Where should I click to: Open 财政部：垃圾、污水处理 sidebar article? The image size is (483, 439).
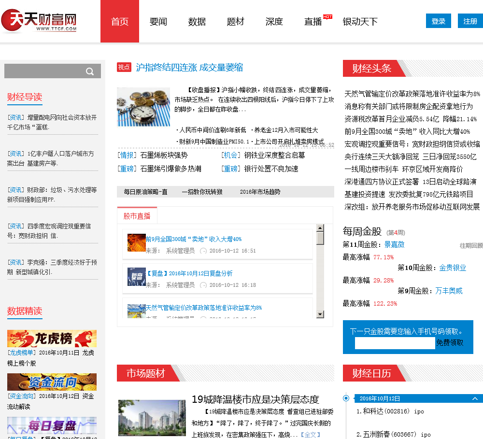(52, 195)
